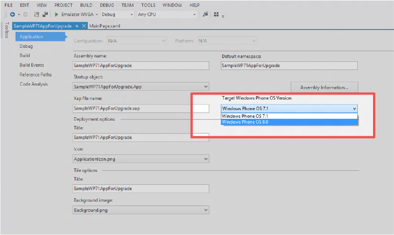Image resolution: width=394 pixels, height=235 pixels.
Task: Select the Build Events properties page
Action: click(x=32, y=65)
